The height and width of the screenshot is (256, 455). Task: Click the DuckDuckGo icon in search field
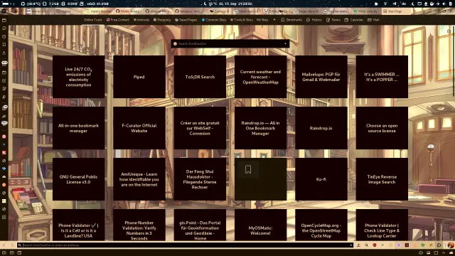point(175,43)
